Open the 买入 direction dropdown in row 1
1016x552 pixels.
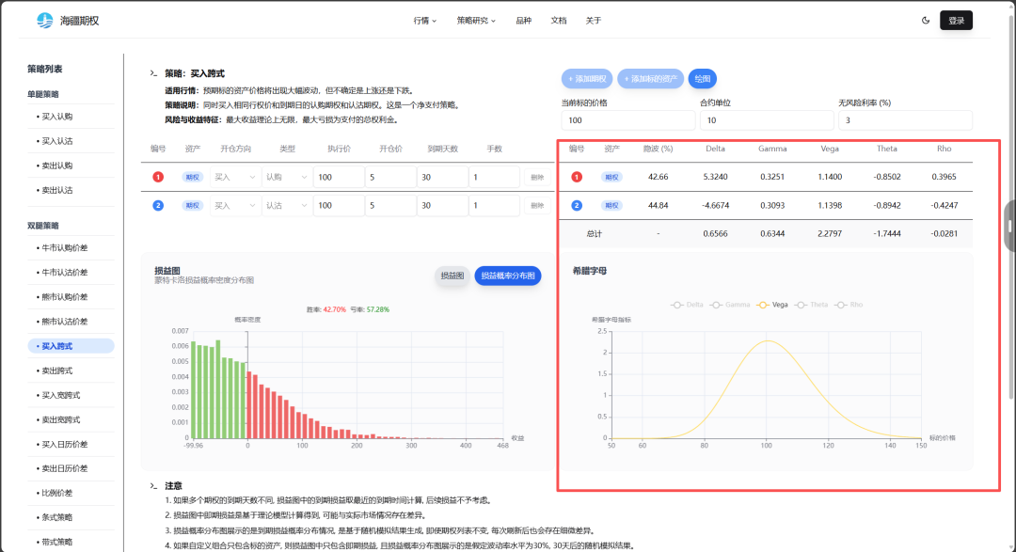click(x=234, y=177)
